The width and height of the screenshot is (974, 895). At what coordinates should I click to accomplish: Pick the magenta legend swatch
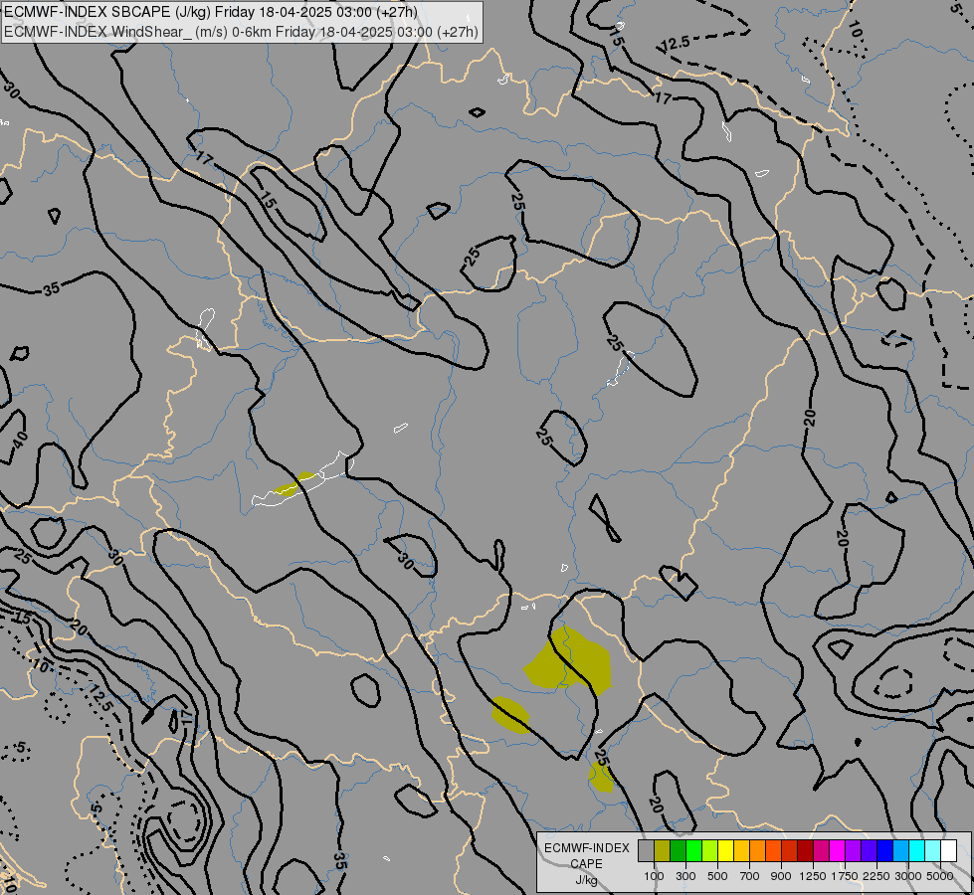point(837,851)
